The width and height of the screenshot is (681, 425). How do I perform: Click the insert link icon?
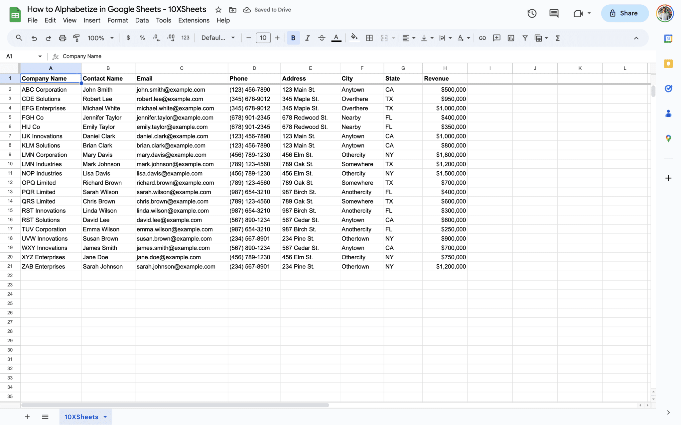click(482, 38)
